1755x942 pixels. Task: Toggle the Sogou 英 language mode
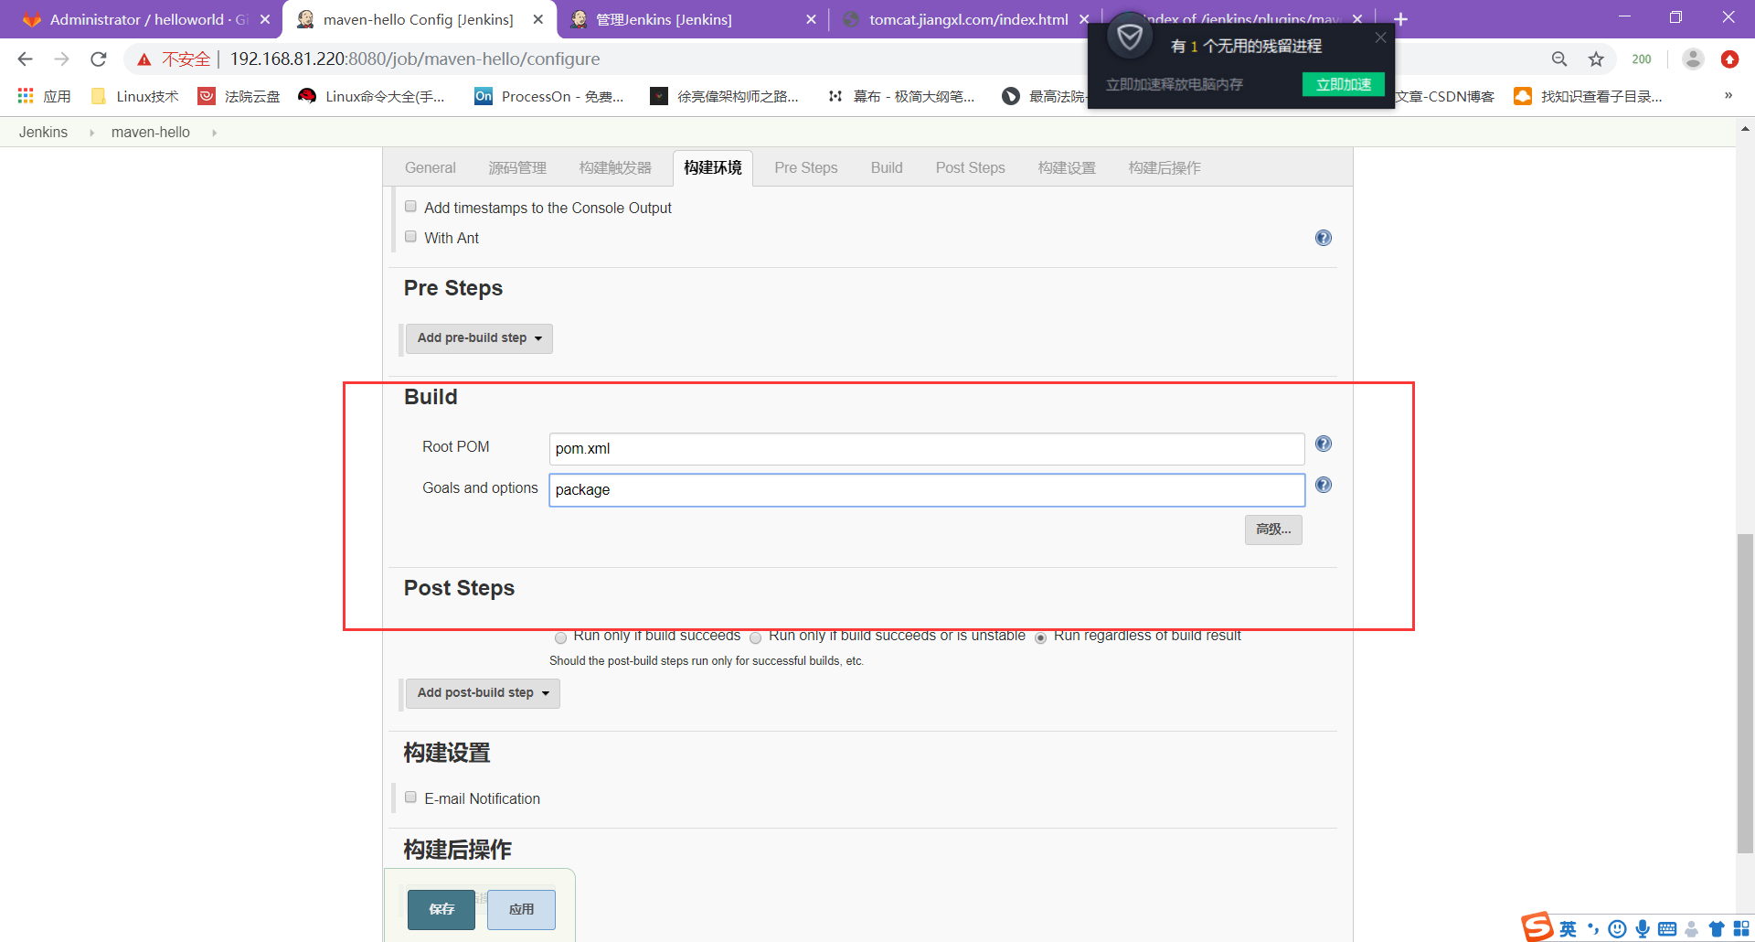point(1569,929)
